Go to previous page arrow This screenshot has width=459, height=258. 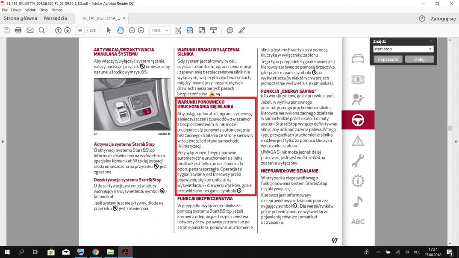(x=58, y=30)
